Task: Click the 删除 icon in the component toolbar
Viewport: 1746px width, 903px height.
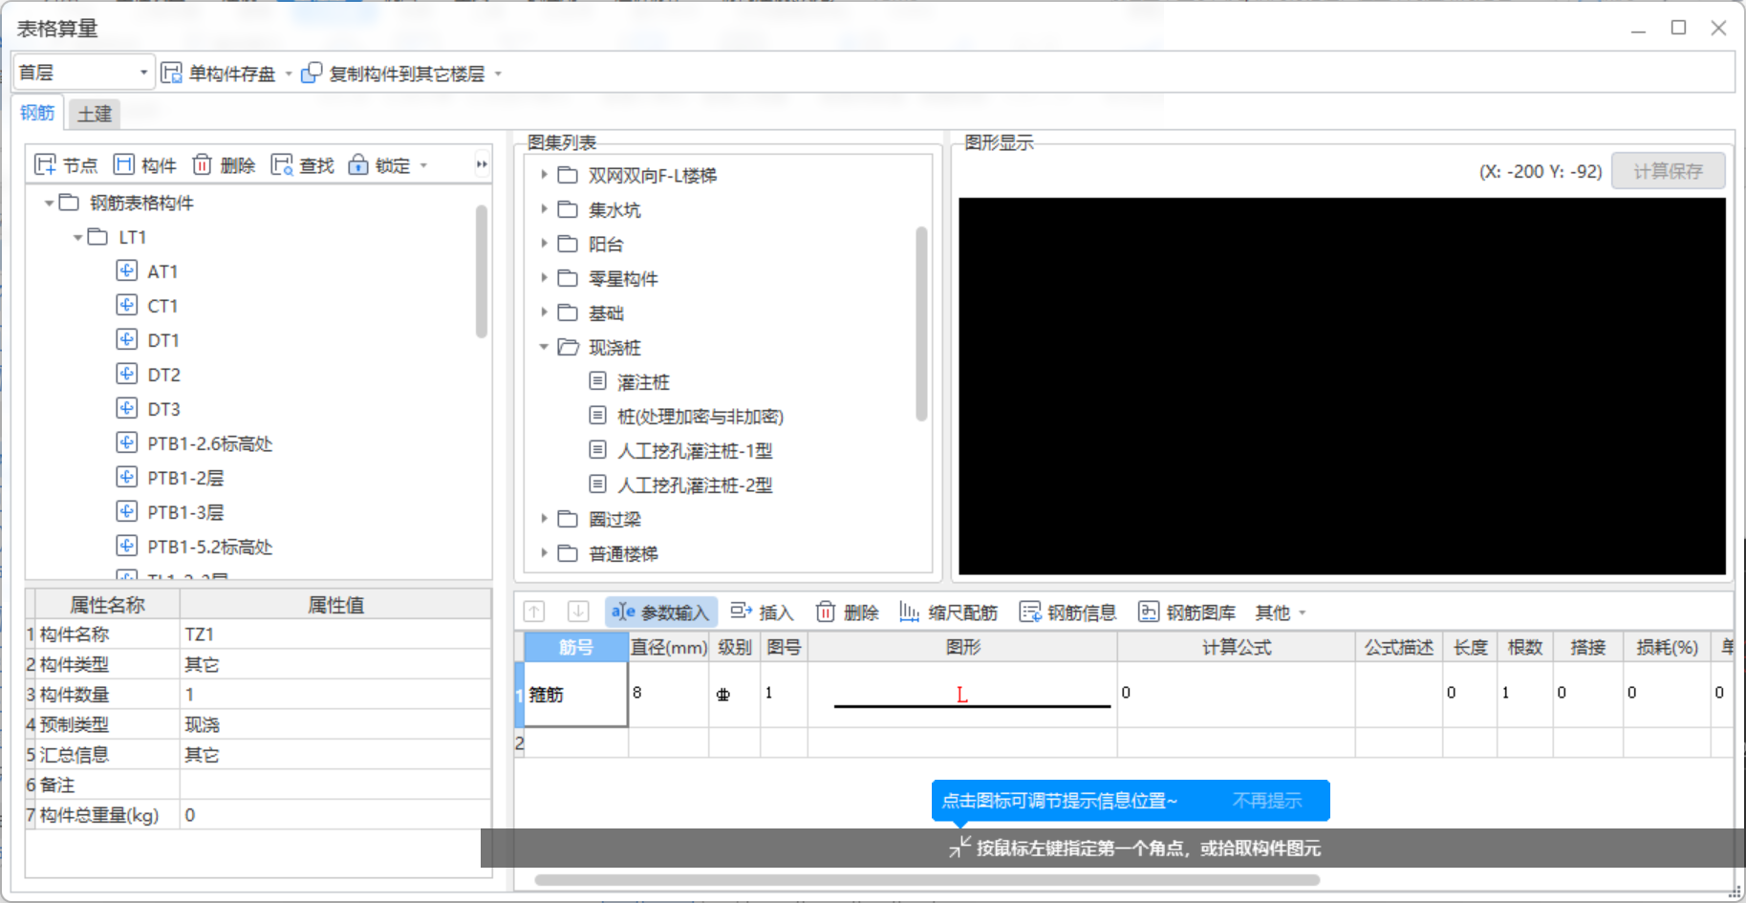Action: click(202, 164)
